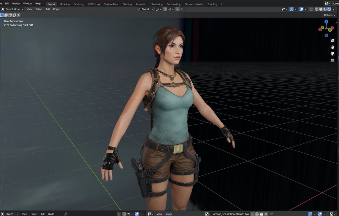The height and width of the screenshot is (216, 339).
Task: Select the Subtract Selection mode icon
Action: pyautogui.click(x=10, y=15)
